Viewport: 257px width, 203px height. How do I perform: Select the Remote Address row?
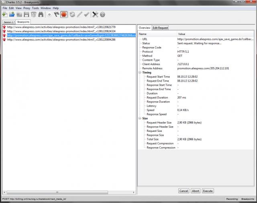pos(196,68)
